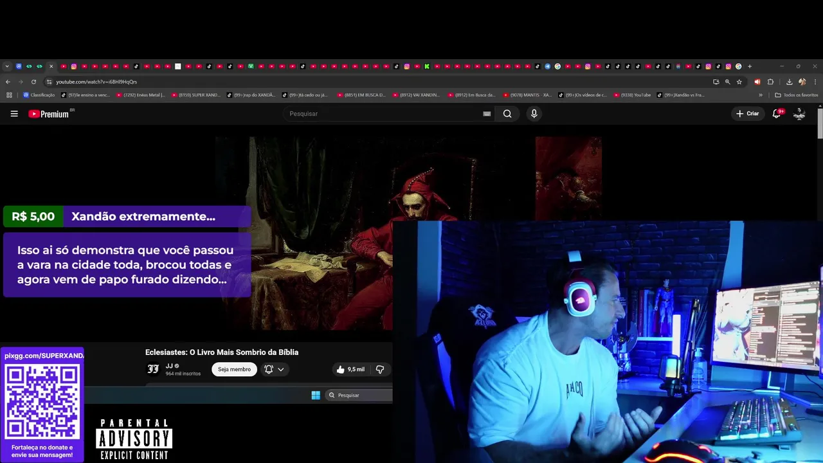The width and height of the screenshot is (823, 463).
Task: Like the video showing 9,5 mil
Action: (x=350, y=369)
